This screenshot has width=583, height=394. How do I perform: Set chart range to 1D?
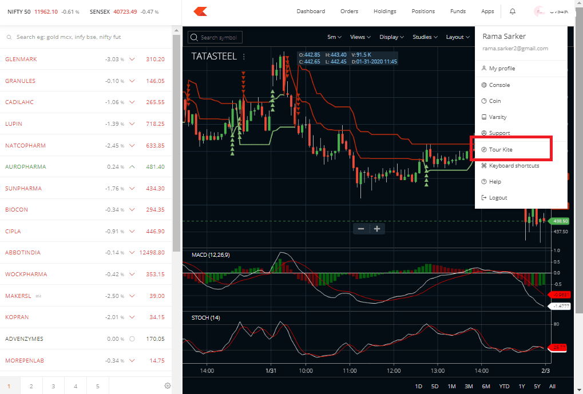click(419, 387)
